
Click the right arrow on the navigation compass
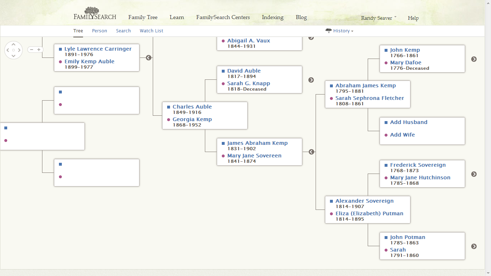pyautogui.click(x=19, y=50)
